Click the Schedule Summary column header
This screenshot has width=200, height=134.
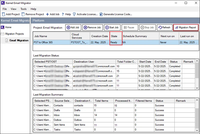(x=140, y=36)
